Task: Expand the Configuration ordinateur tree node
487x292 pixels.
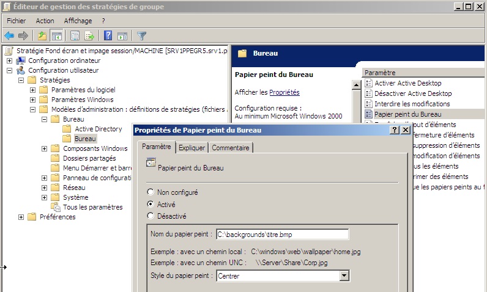Action: (9, 60)
